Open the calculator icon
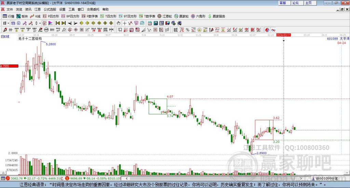 click(x=156, y=23)
